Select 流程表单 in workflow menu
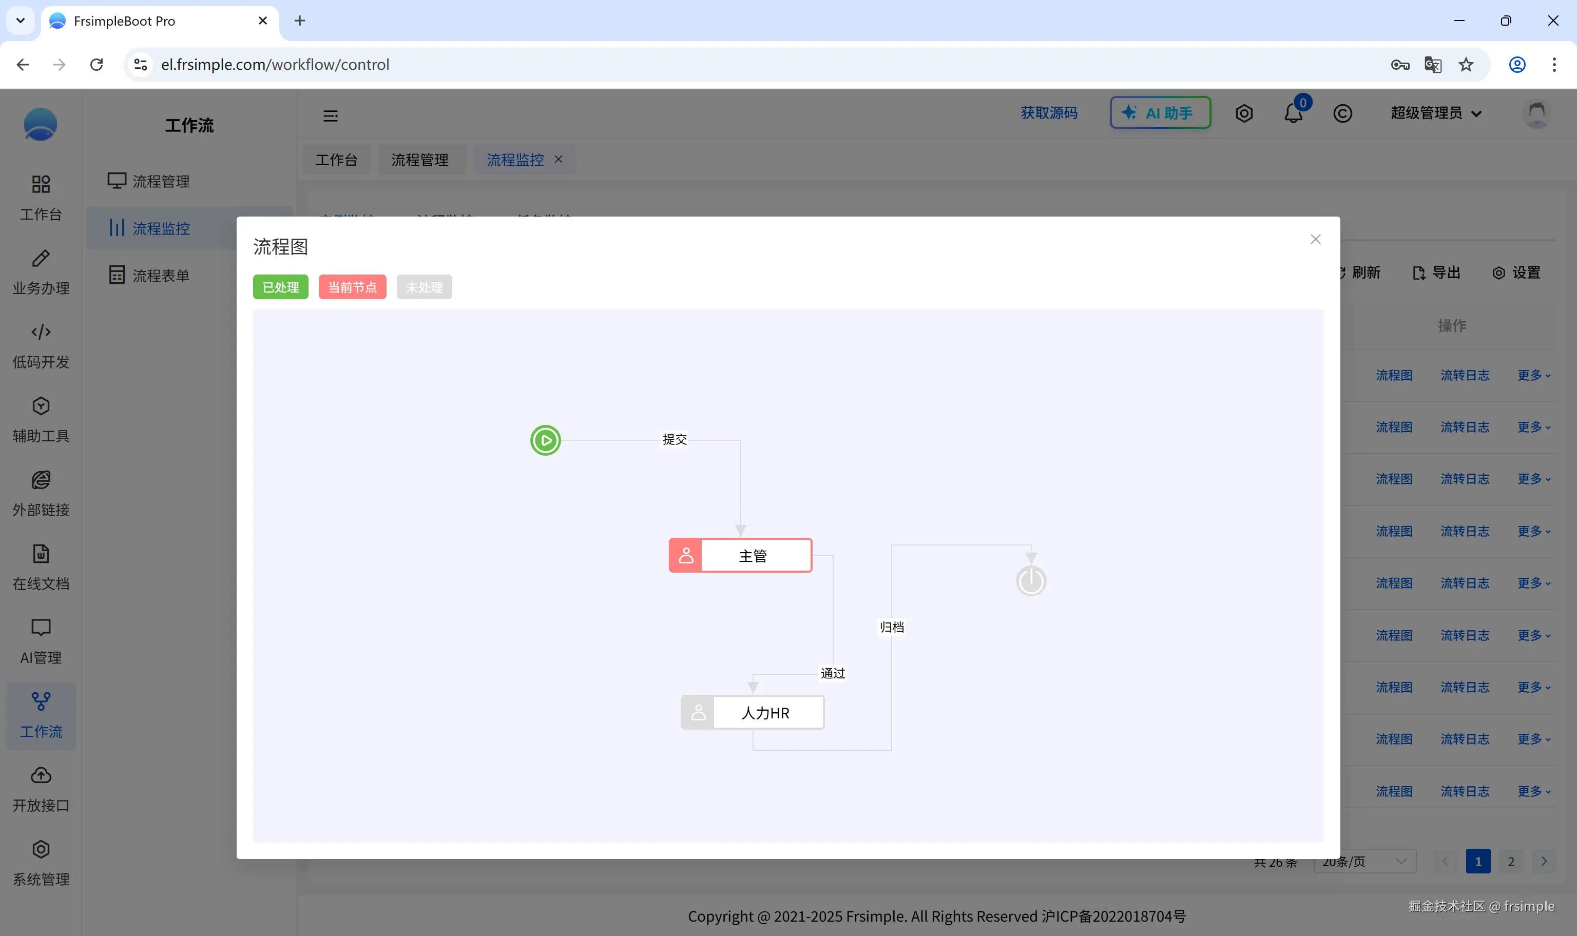 click(x=161, y=276)
